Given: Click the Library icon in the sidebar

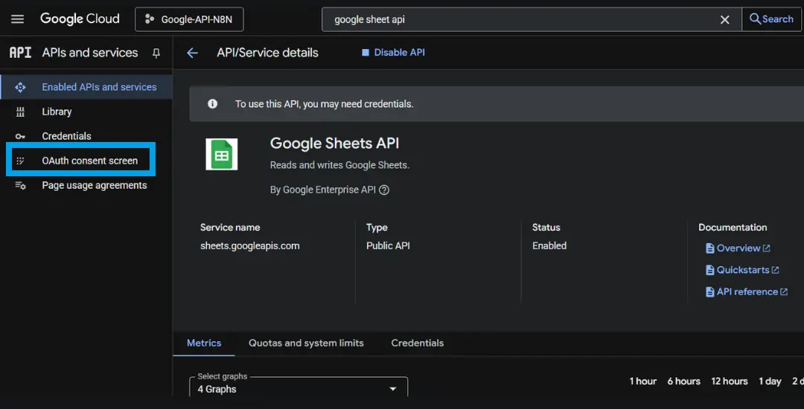Looking at the screenshot, I should coord(21,112).
